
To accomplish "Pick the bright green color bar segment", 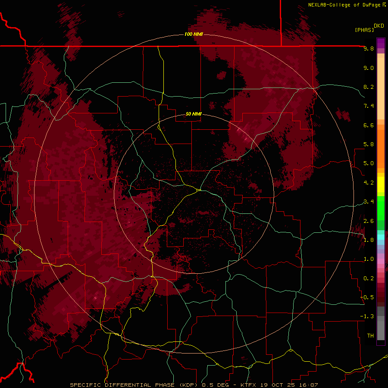I will [381, 208].
